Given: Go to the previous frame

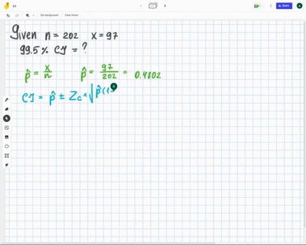Looking at the screenshot, I should (141, 6).
